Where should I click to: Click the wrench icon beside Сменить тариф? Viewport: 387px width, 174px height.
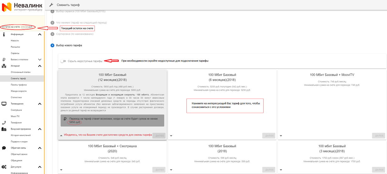point(51,5)
